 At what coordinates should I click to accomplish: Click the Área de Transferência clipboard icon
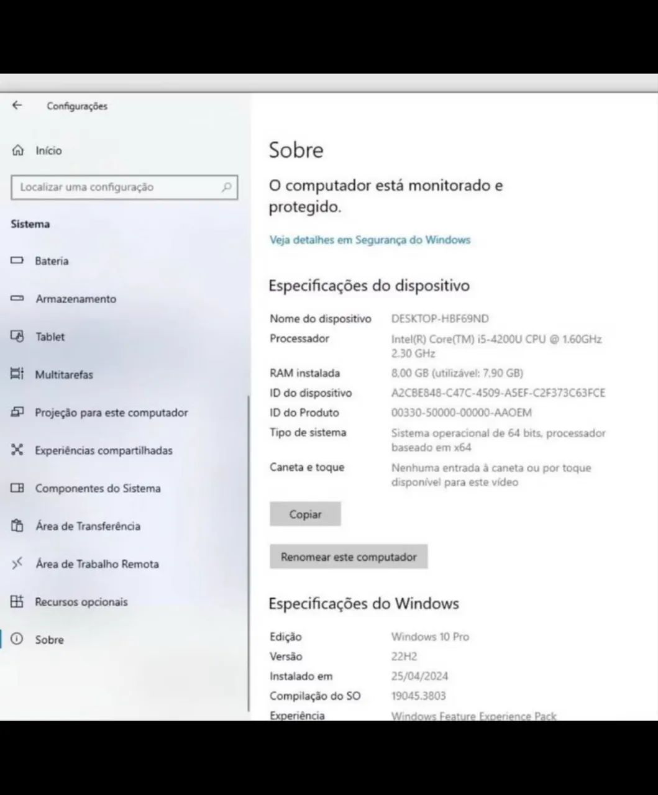[17, 526]
